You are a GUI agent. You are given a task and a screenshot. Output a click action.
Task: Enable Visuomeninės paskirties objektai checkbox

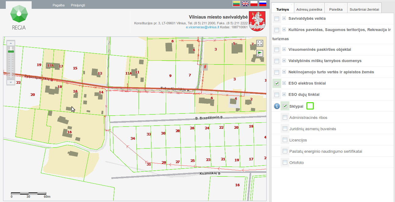(277, 50)
